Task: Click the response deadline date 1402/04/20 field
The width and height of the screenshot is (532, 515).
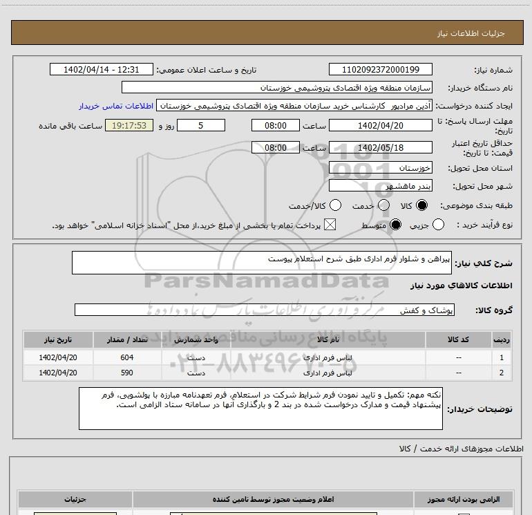Action: click(380, 125)
